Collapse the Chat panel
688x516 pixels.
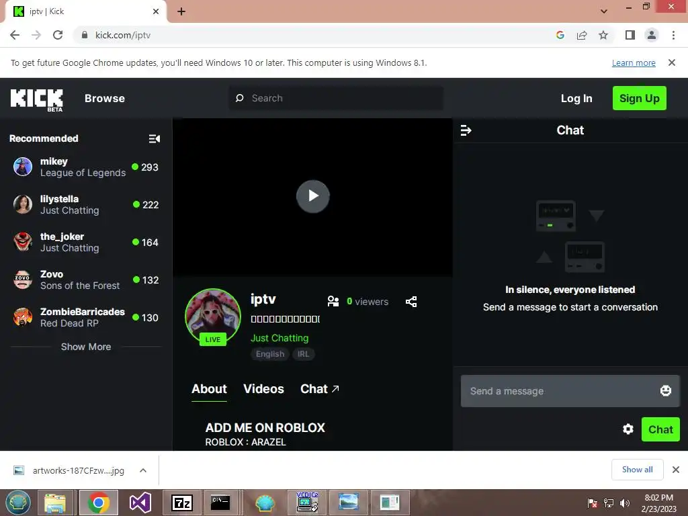[x=466, y=130]
